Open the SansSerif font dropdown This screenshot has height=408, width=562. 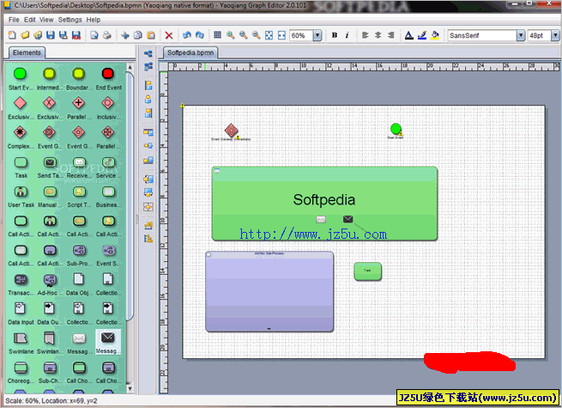pos(521,35)
